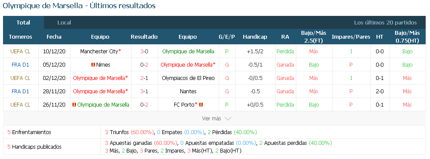
Task: Click the red card icon before Olympique de Marsella on 26/11/20
Action: (74, 104)
